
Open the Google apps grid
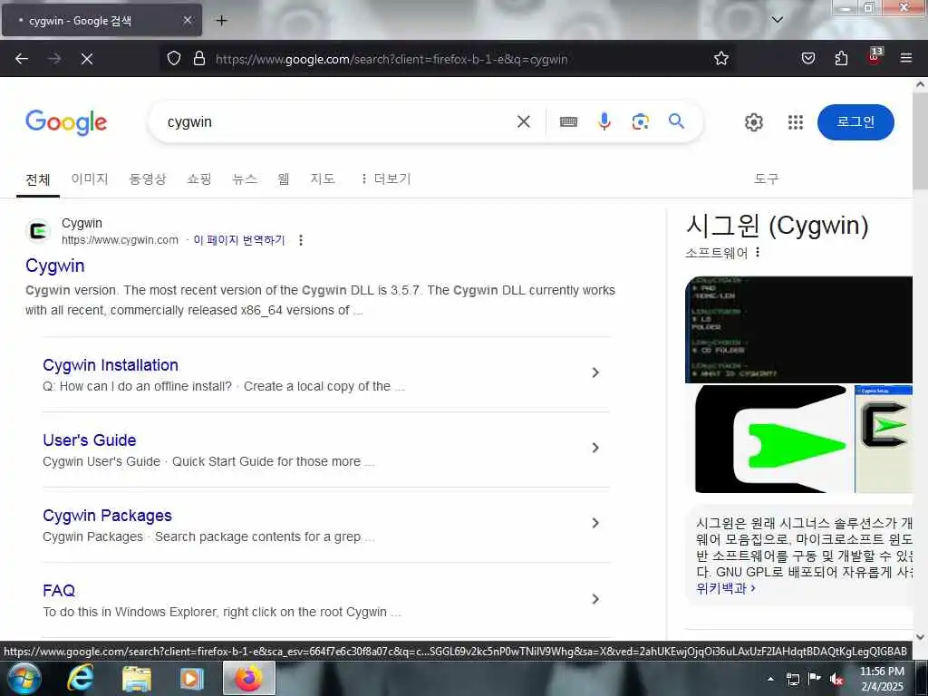(796, 122)
